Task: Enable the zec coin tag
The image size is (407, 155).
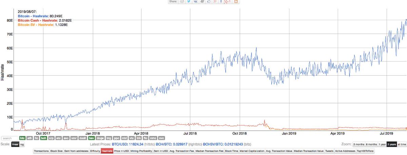Action: 66,138
